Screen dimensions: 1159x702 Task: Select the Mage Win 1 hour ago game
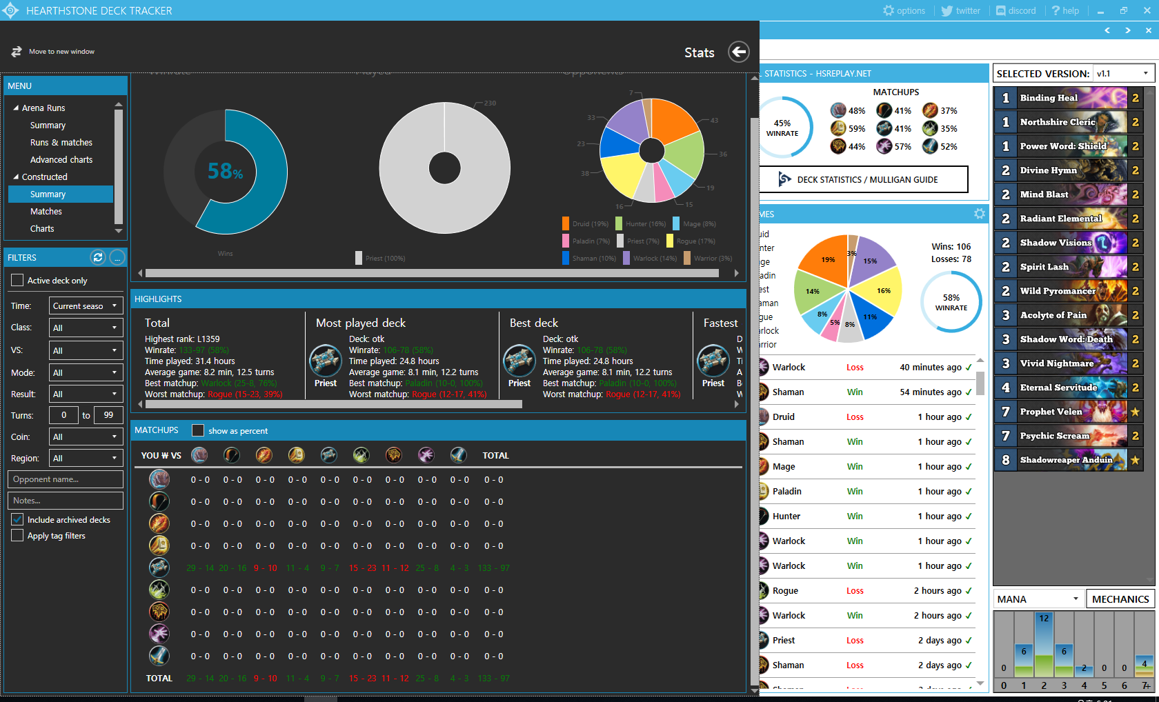[867, 467]
